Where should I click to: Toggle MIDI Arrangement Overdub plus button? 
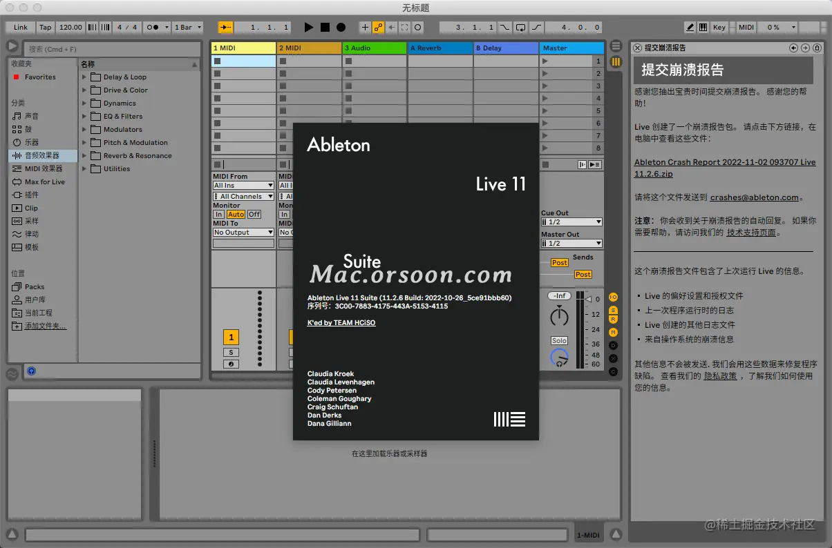tap(365, 28)
